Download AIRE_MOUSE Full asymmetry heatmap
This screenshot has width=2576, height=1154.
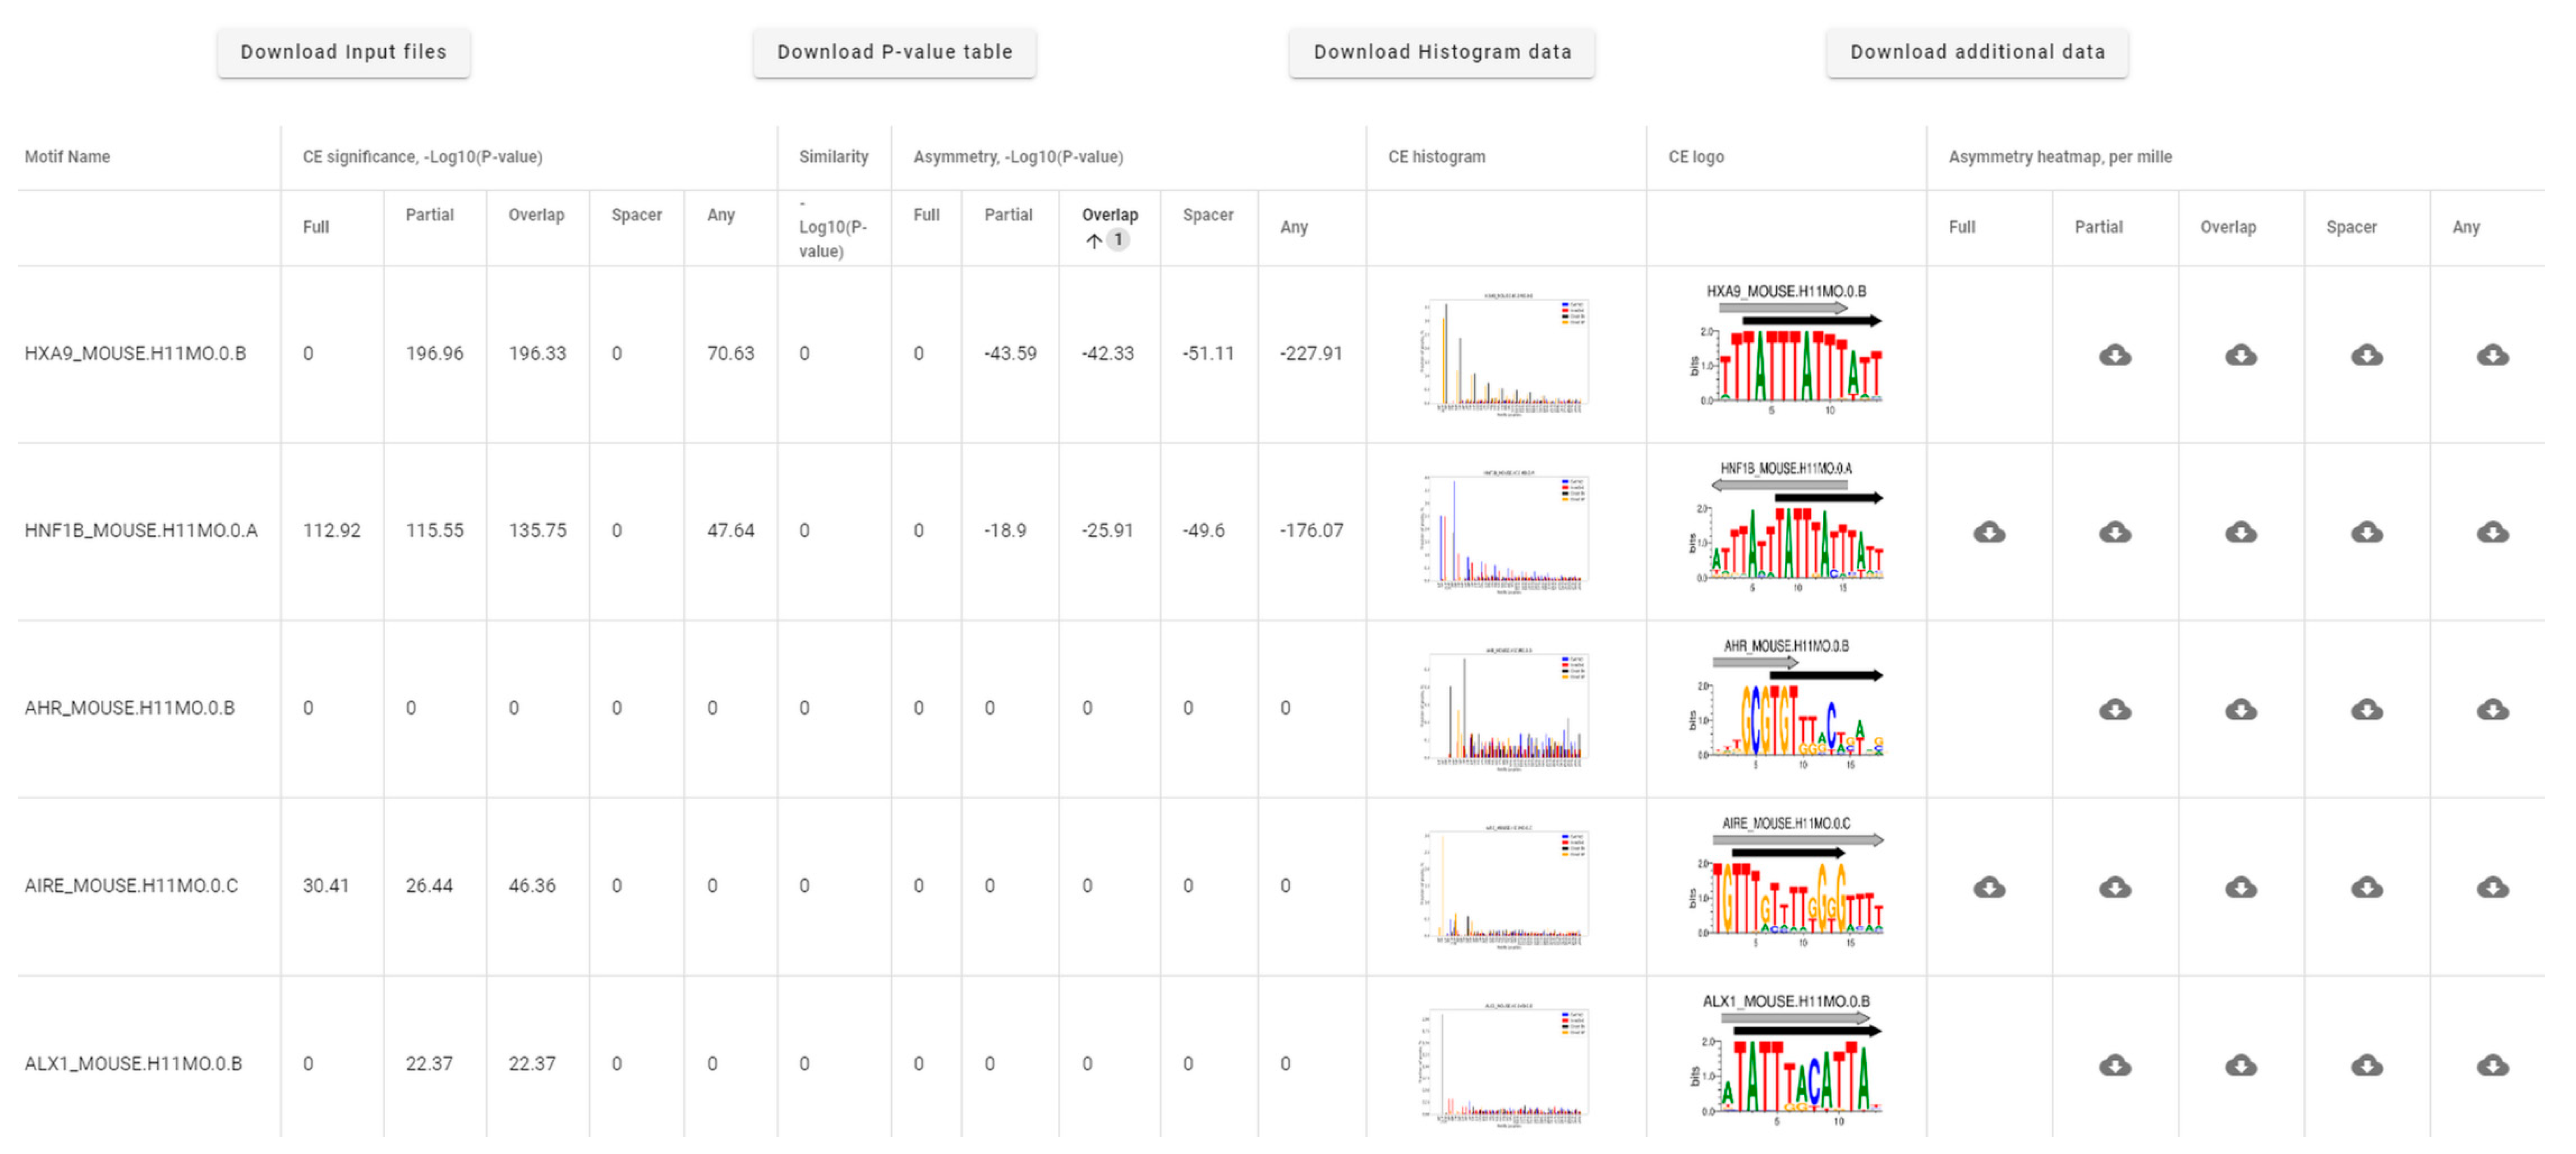(1988, 887)
